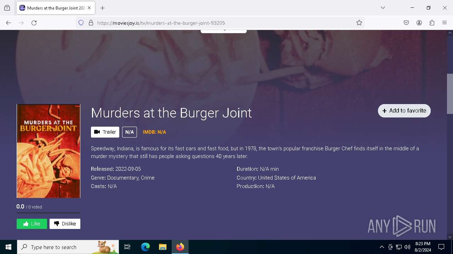Open the movie poster thumbnail
This screenshot has width=453, height=254.
(48, 151)
